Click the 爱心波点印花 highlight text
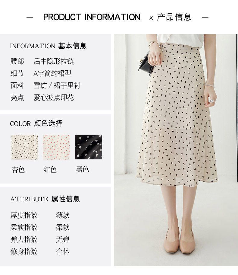The width and height of the screenshot is (238, 275). pyautogui.click(x=54, y=98)
